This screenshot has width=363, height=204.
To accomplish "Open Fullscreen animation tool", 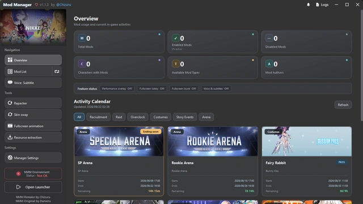I will click(33, 126).
